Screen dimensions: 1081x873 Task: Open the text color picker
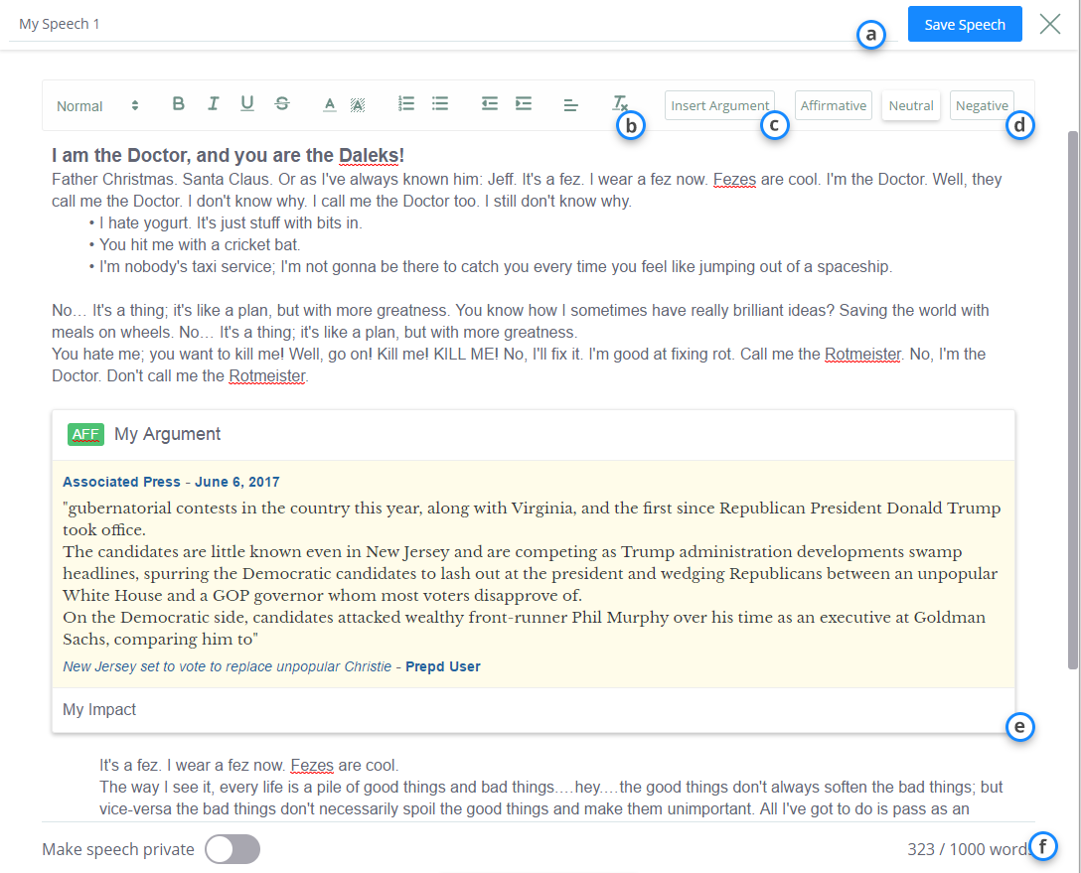330,104
